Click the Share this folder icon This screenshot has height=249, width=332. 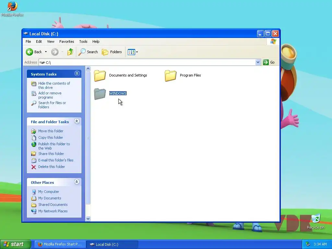(x=34, y=154)
